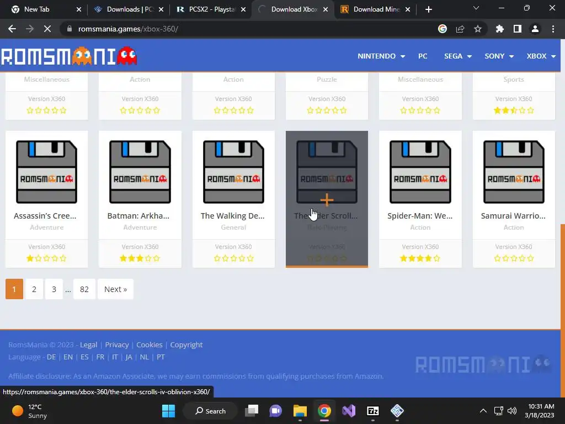Screen dimensions: 565x424
Task: Click The Walking De... title link
Action: tap(232, 216)
